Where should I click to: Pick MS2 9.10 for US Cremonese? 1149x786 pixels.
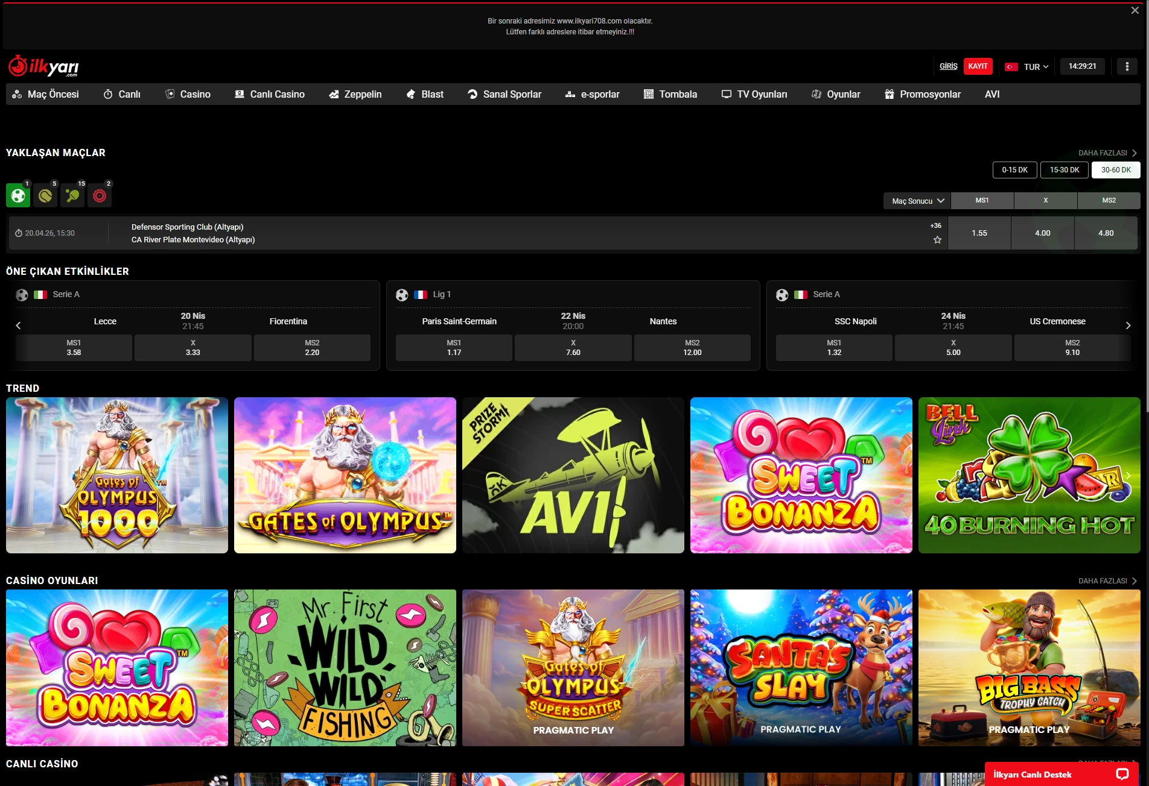click(x=1072, y=348)
